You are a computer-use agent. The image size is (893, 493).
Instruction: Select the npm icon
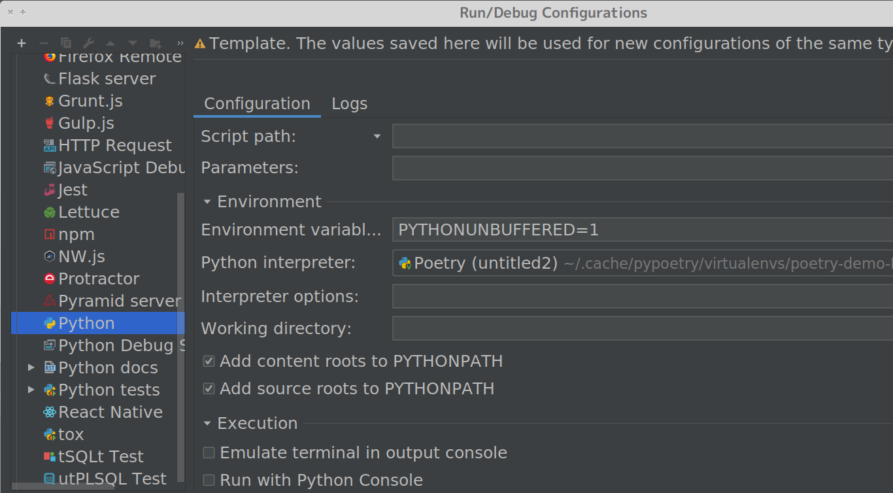coord(50,234)
